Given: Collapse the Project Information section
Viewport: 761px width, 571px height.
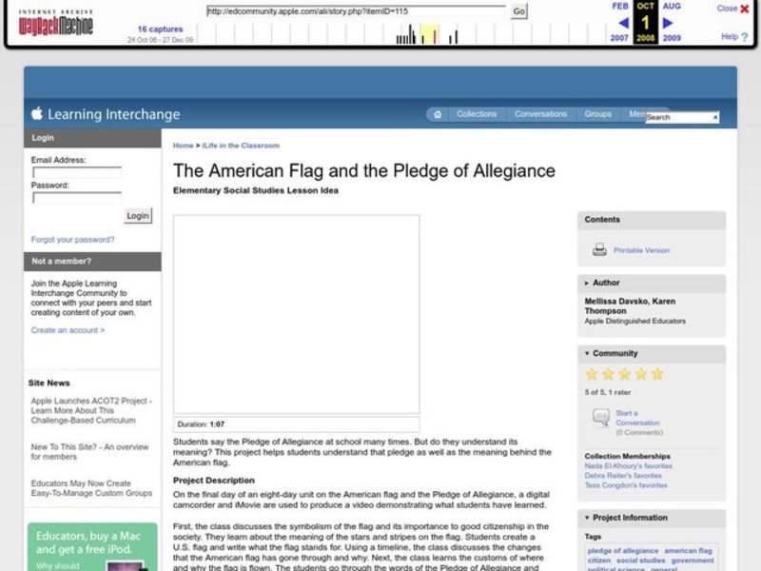Looking at the screenshot, I should pyautogui.click(x=588, y=518).
